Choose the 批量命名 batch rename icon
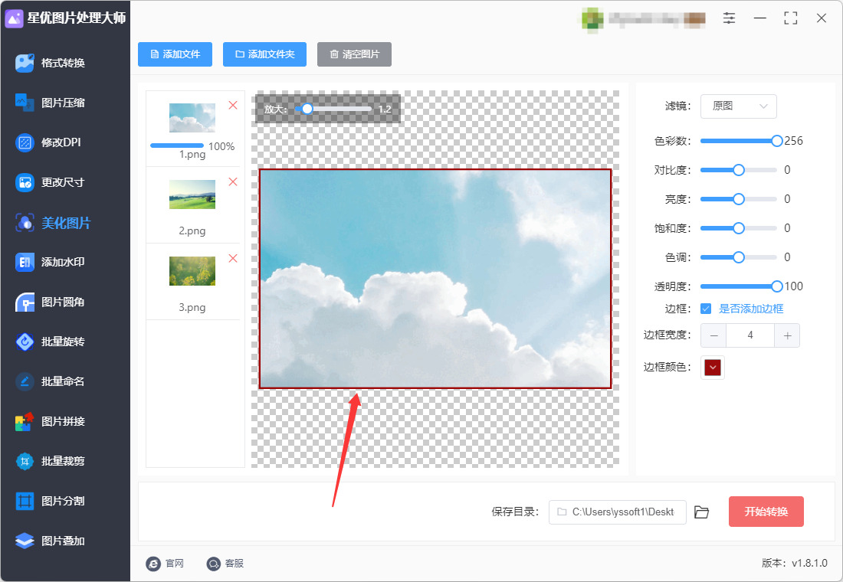Screen dimensions: 843x582 pos(25,381)
